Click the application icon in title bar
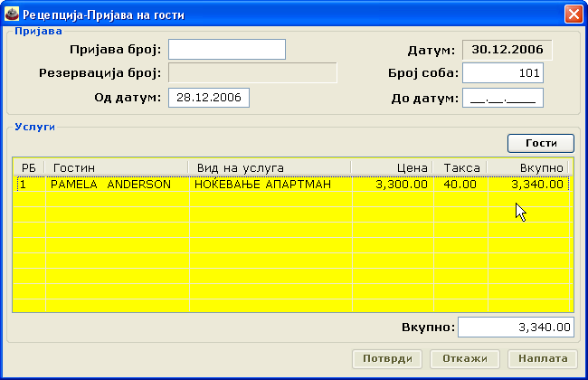This screenshot has height=380, width=588. tap(12, 14)
